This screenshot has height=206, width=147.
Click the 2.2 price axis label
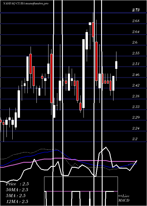[135, 139]
